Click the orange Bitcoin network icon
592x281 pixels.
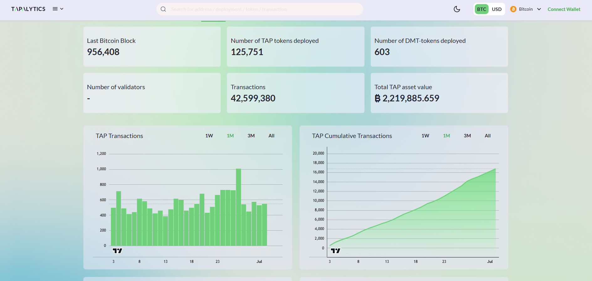coord(513,9)
